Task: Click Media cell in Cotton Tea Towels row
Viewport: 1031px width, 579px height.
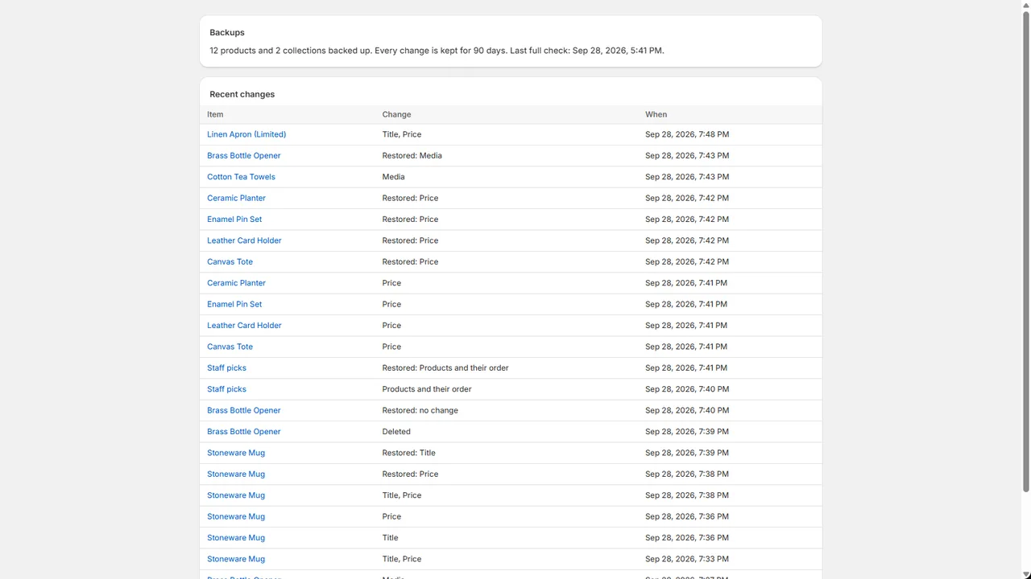Action: pos(393,177)
